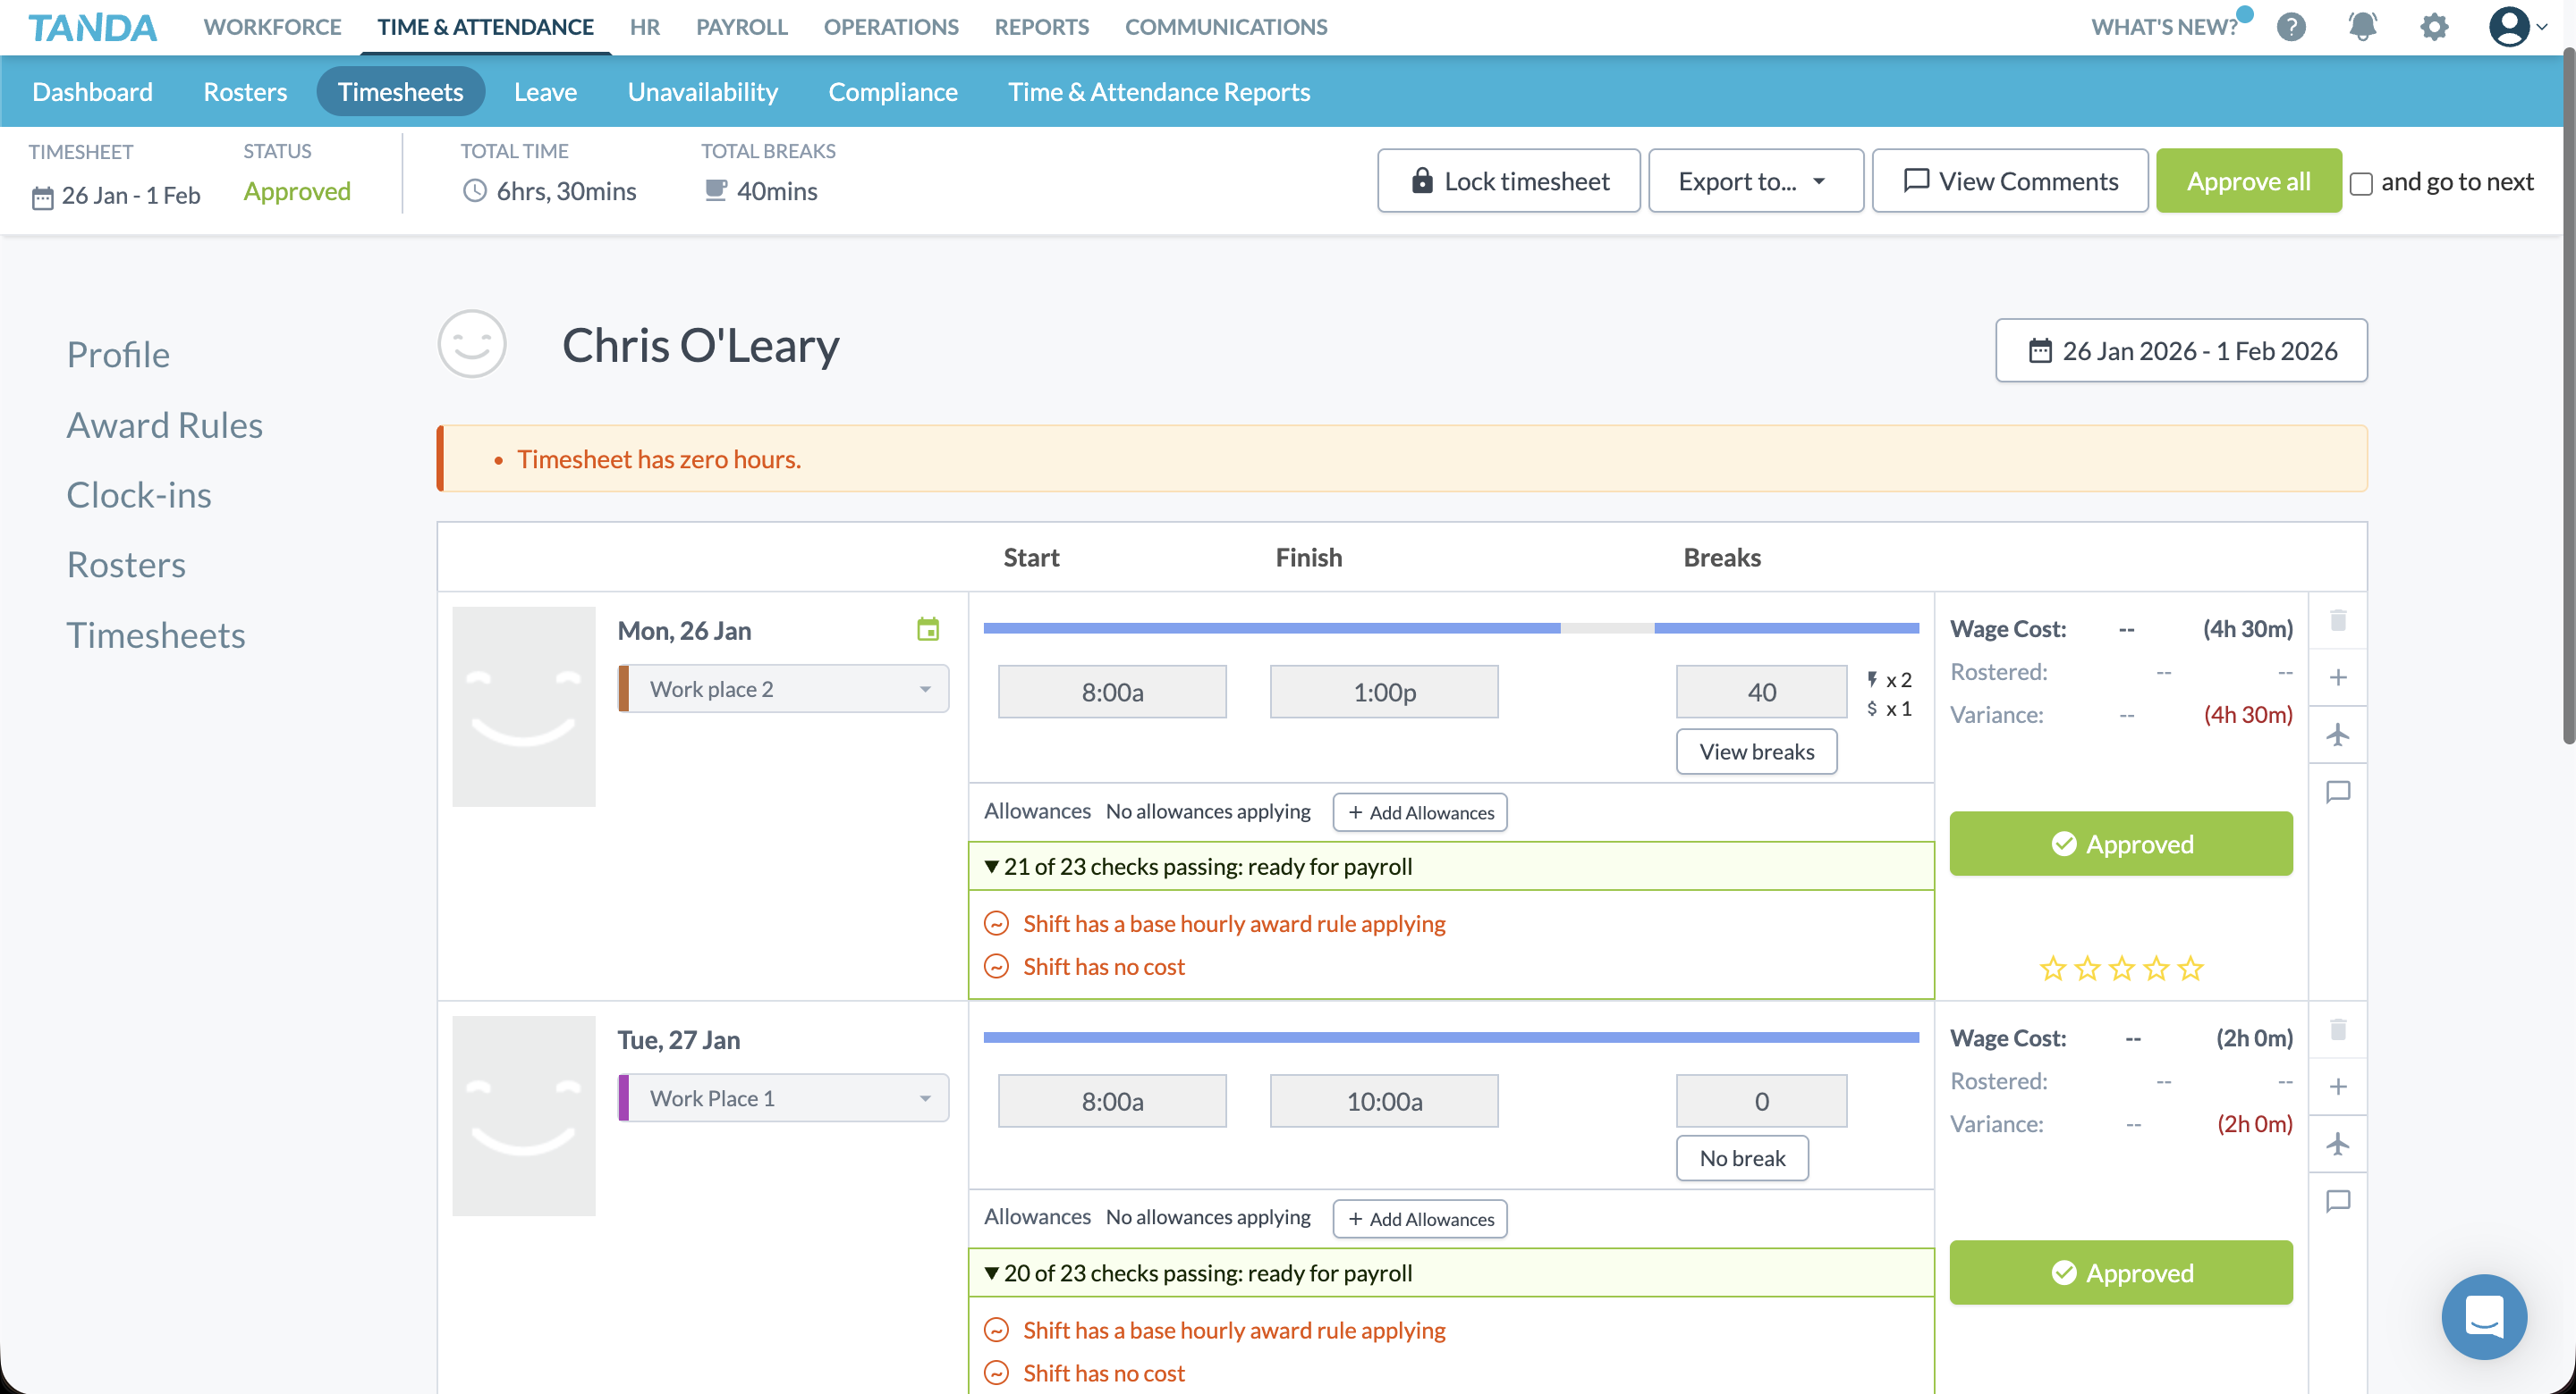
Task: Click the 8:00a start time field
Action: tap(1111, 691)
